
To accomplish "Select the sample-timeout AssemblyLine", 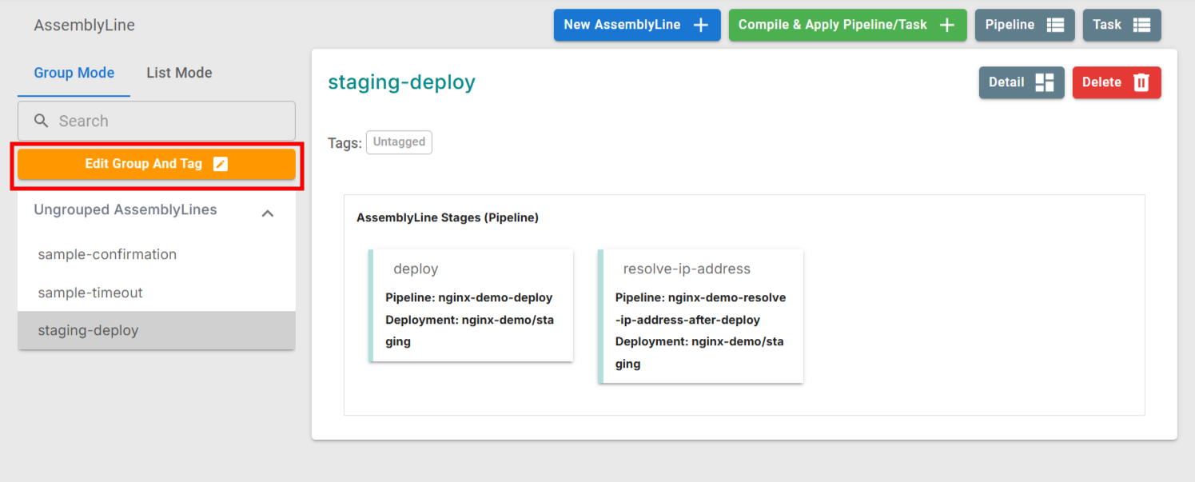I will tap(90, 293).
